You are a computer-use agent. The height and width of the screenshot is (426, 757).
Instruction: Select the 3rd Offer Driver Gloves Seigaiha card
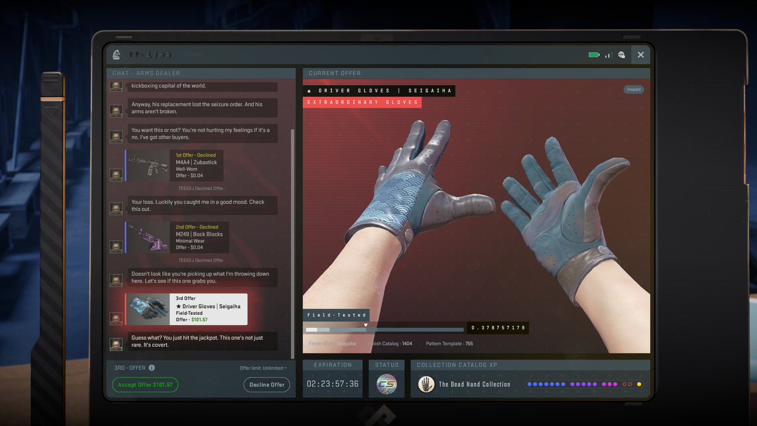[186, 309]
